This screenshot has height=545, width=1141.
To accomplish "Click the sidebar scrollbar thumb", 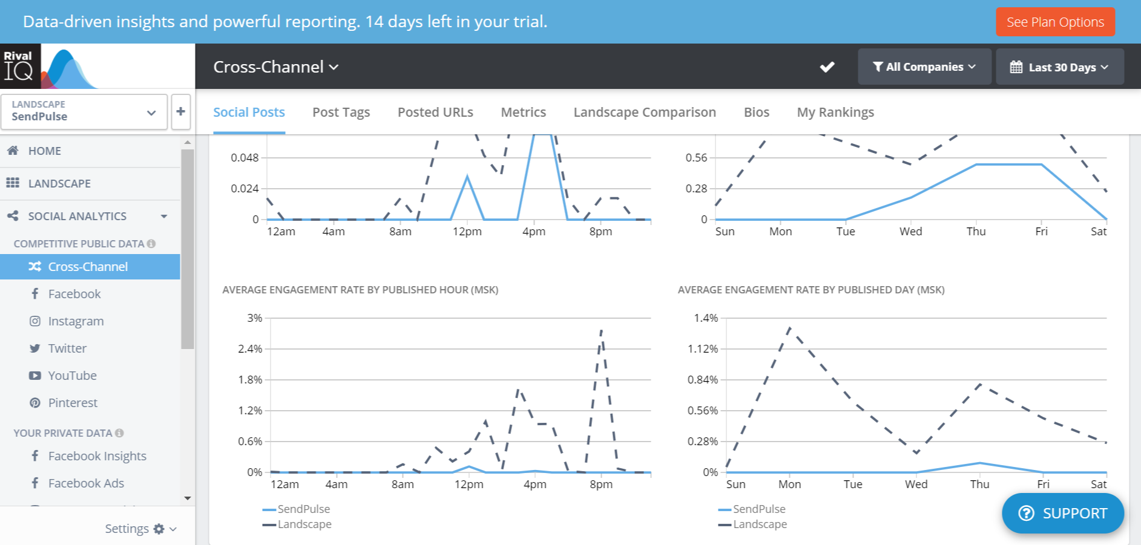I will pos(188,249).
